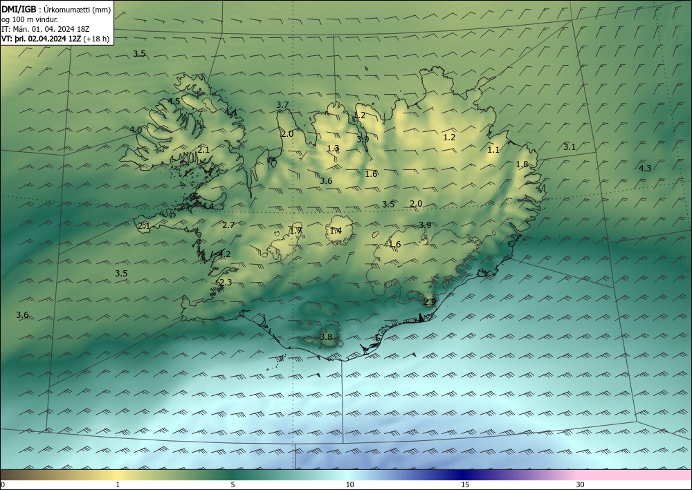This screenshot has width=692, height=490.
Task: Click the 1.3 value label
Action: click(334, 149)
